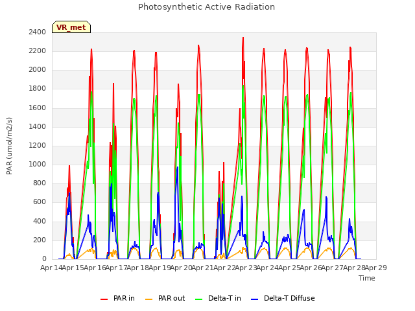Click the Apr 21 x-axis tick label

point(202,268)
